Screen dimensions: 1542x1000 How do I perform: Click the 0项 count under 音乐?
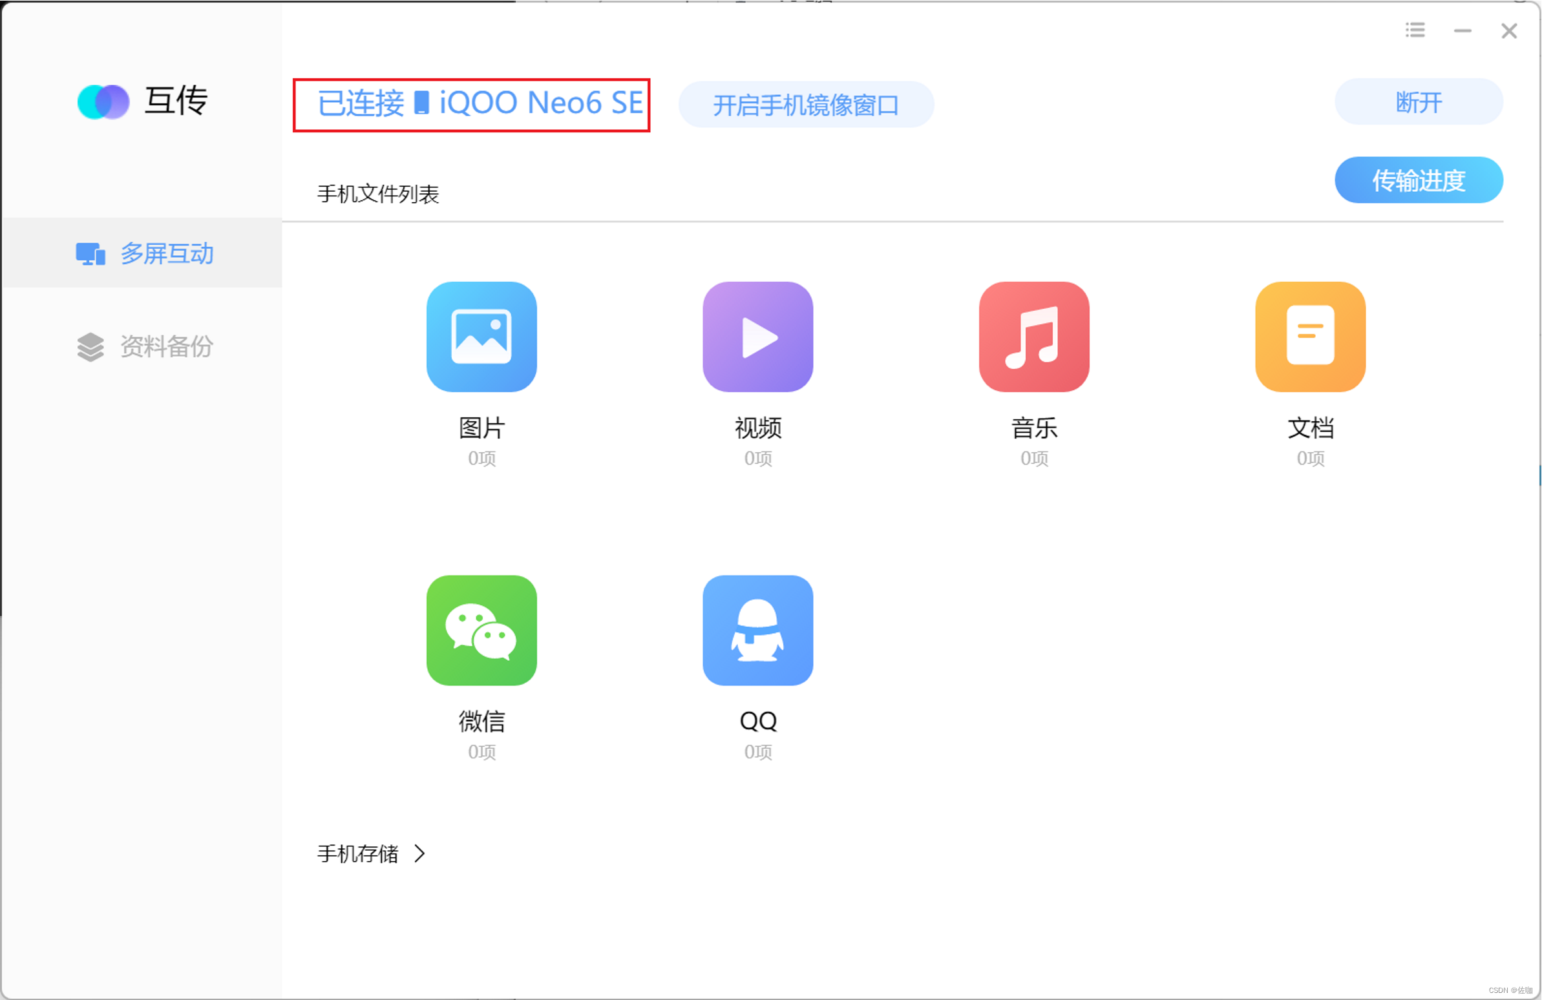point(1035,459)
